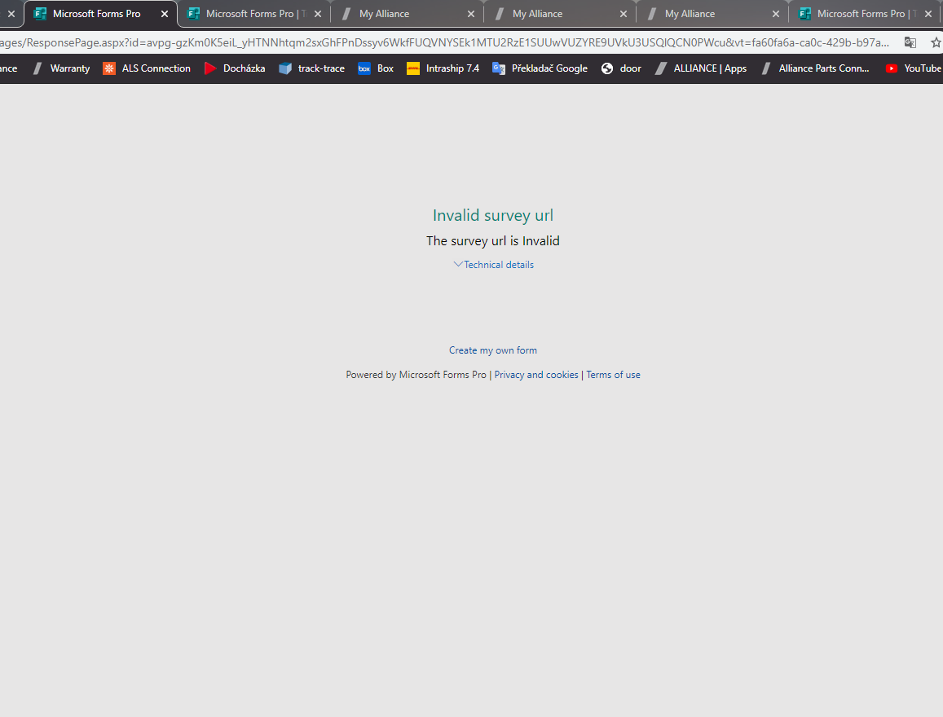Click the blue Box logo icon
This screenshot has width=943, height=717.
pos(364,68)
